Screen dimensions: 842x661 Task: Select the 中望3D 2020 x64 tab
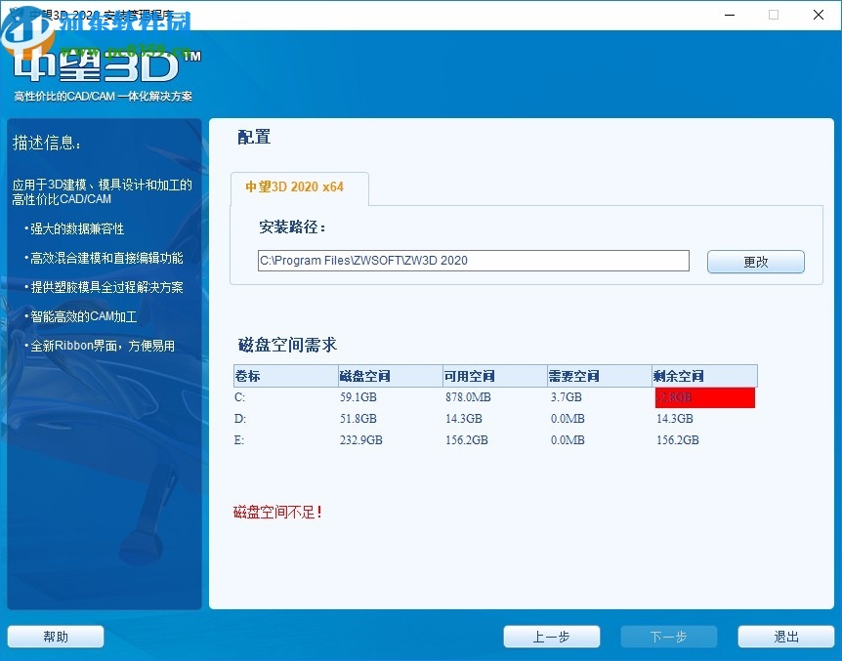299,187
